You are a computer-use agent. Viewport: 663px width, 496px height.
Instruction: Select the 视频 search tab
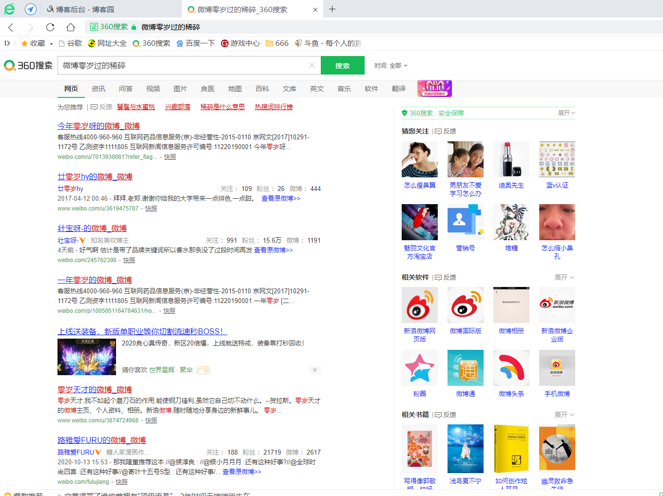153,89
